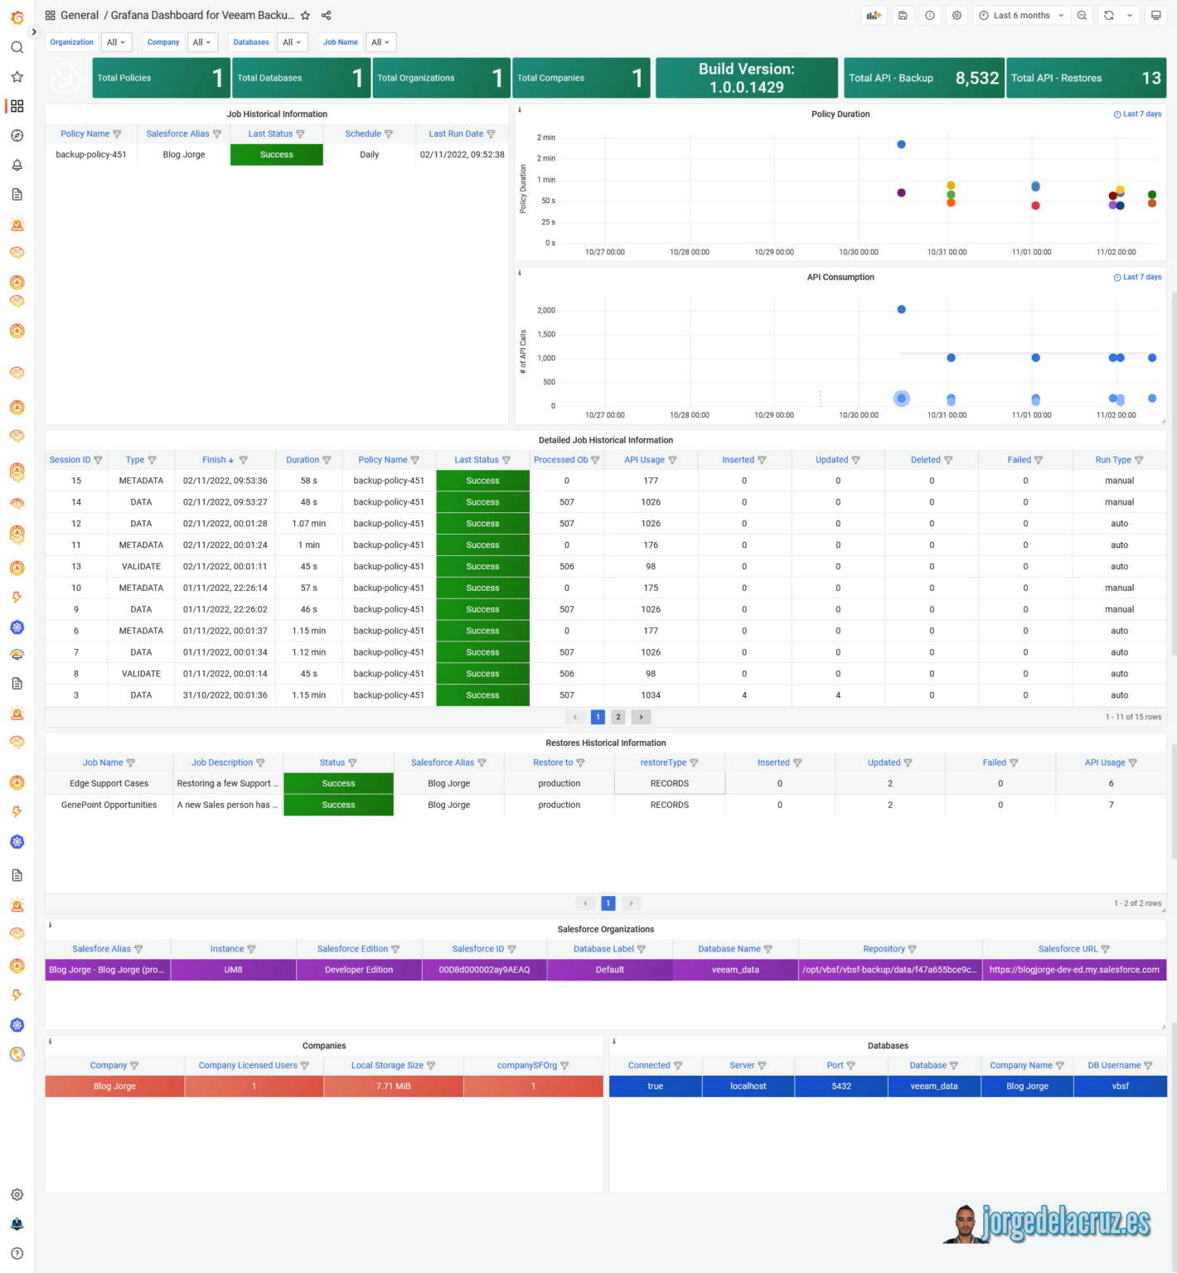This screenshot has width=1177, height=1273.
Task: Star this dashboard as a favorite
Action: pyautogui.click(x=305, y=15)
